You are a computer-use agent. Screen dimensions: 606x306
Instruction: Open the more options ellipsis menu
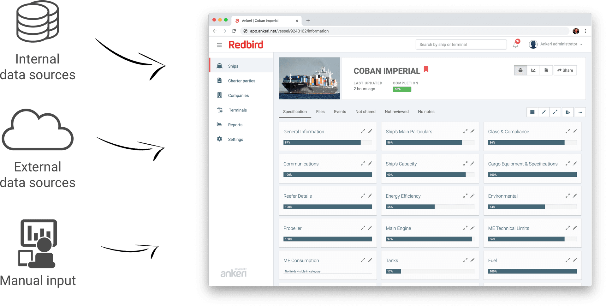tap(580, 112)
